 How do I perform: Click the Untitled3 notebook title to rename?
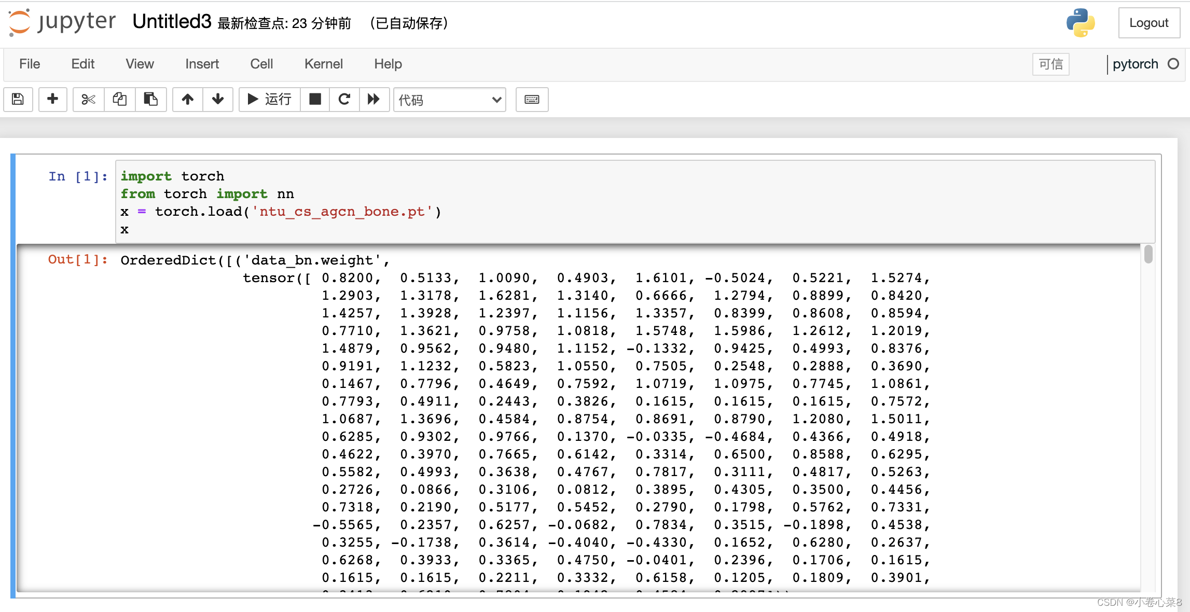[x=172, y=22]
